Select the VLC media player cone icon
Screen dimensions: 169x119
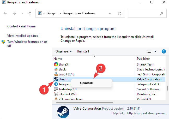pos(56,98)
